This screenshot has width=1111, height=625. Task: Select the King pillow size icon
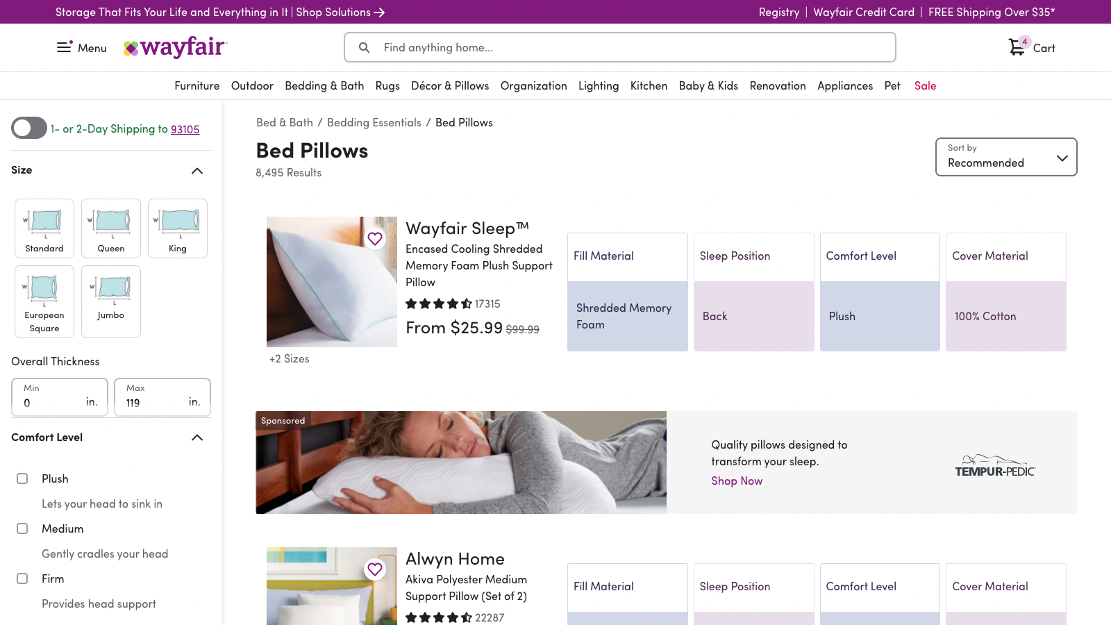pyautogui.click(x=178, y=228)
